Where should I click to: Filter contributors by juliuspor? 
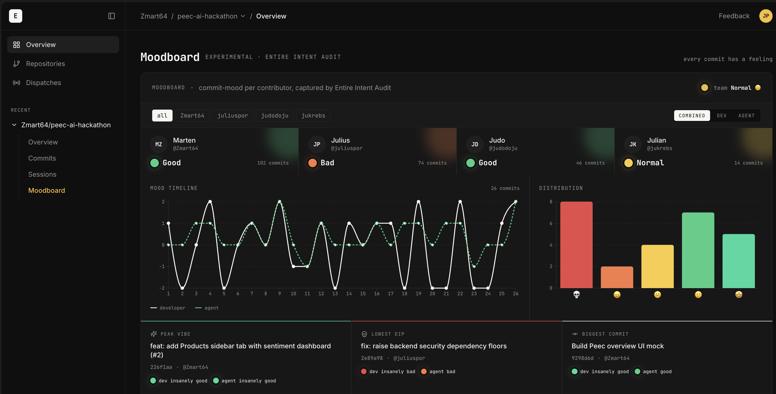tap(233, 116)
